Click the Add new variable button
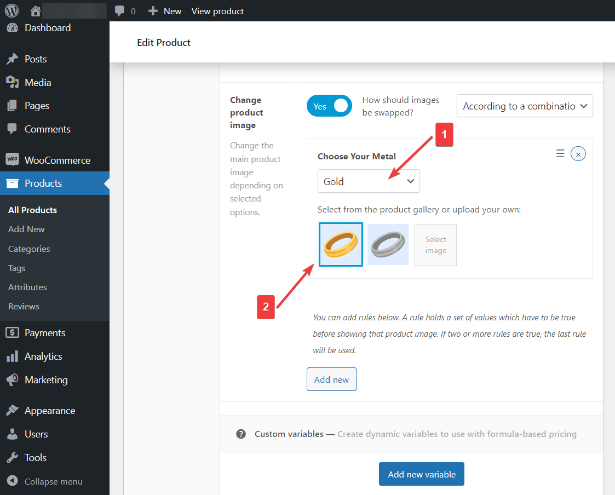The width and height of the screenshot is (615, 495). click(422, 474)
